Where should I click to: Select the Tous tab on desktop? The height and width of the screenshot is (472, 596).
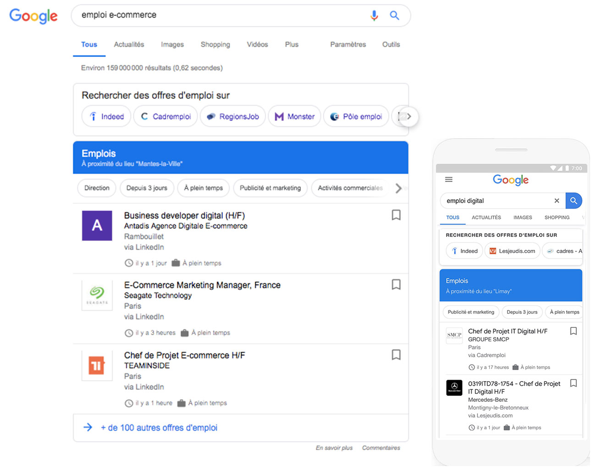(89, 45)
